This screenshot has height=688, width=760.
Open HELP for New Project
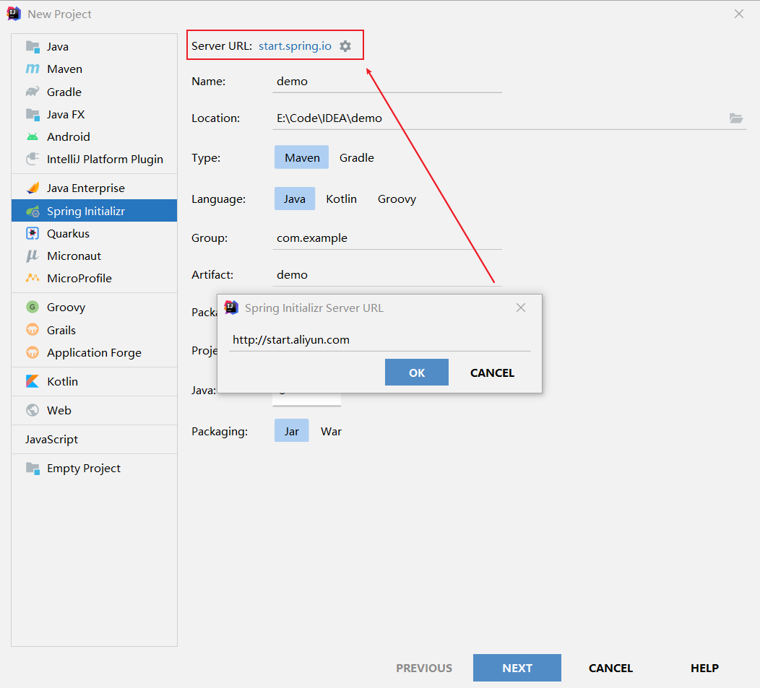click(704, 668)
